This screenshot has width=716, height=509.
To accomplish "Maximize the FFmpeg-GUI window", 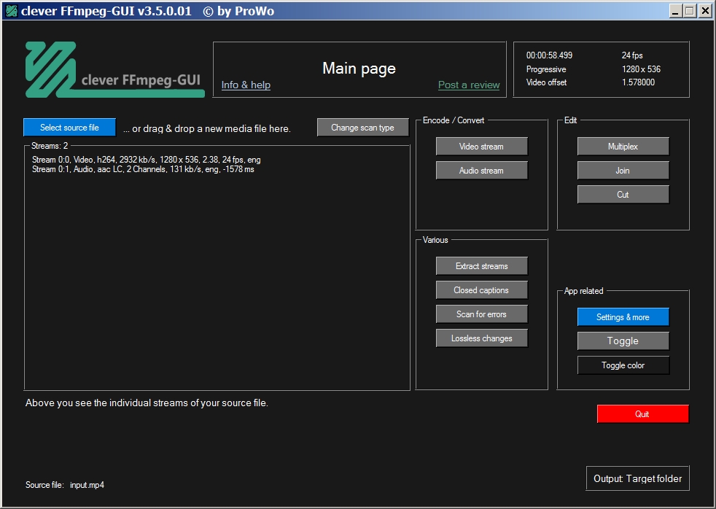I will click(x=690, y=11).
